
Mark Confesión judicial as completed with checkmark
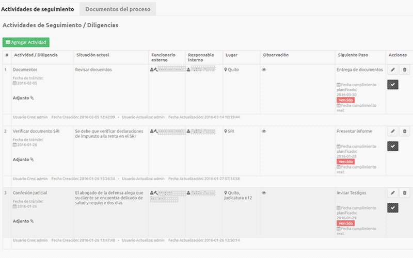[x=393, y=207]
